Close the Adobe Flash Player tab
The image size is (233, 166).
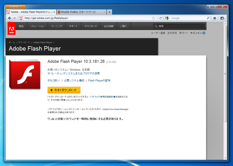(54, 12)
